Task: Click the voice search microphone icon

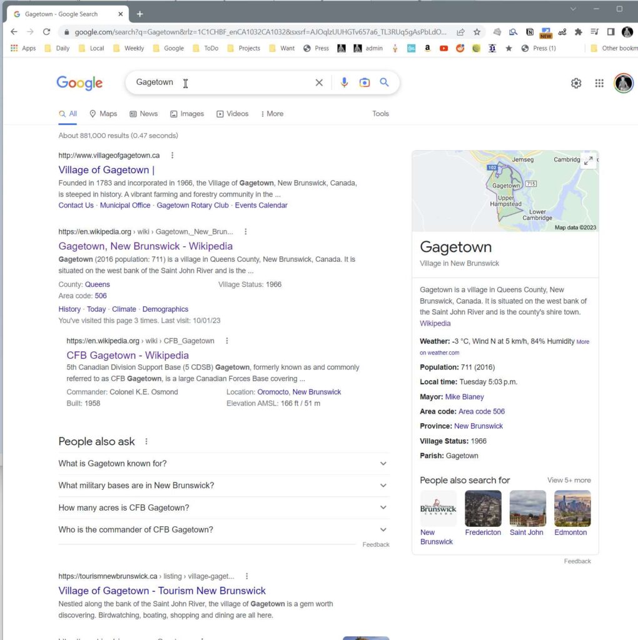Action: (344, 82)
